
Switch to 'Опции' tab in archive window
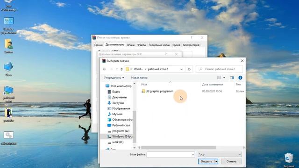coord(131,45)
